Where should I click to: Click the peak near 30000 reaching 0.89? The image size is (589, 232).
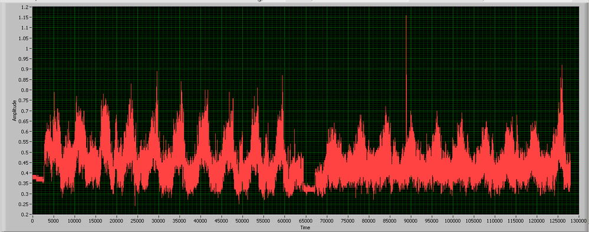157,72
